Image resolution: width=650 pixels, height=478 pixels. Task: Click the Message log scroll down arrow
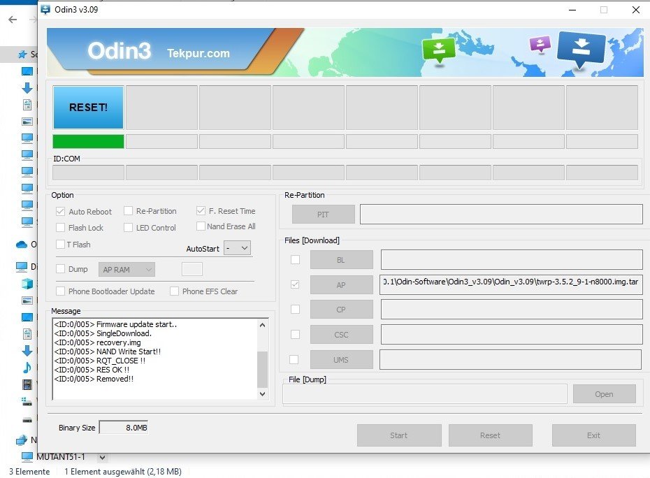[x=262, y=394]
